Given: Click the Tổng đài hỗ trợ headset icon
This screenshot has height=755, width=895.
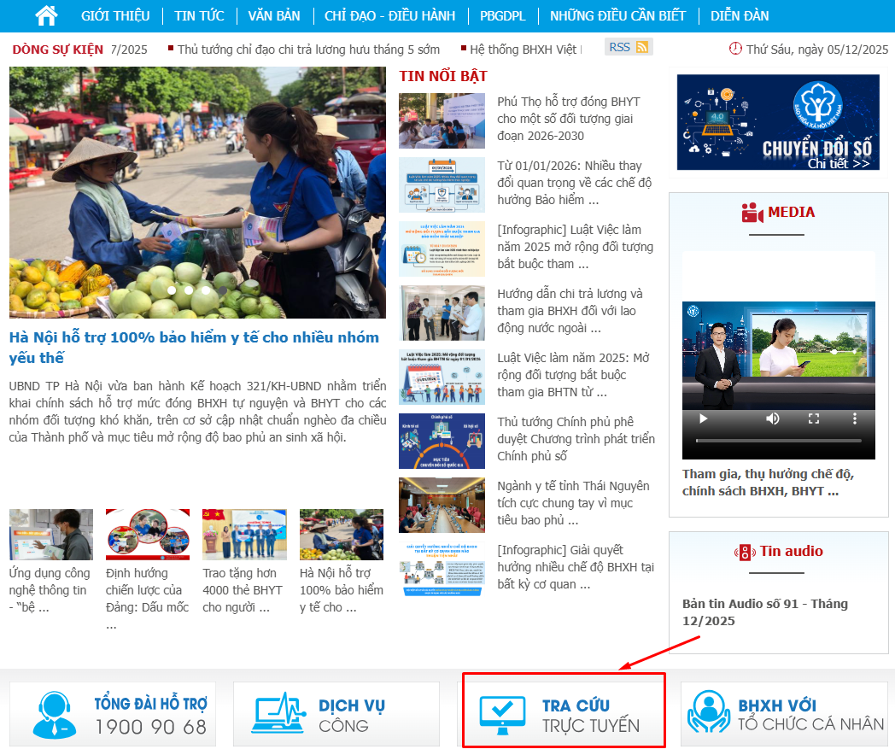Looking at the screenshot, I should click(53, 715).
